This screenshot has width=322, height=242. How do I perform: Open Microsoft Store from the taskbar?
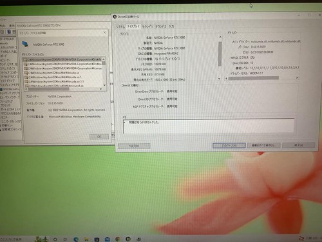tap(97, 239)
